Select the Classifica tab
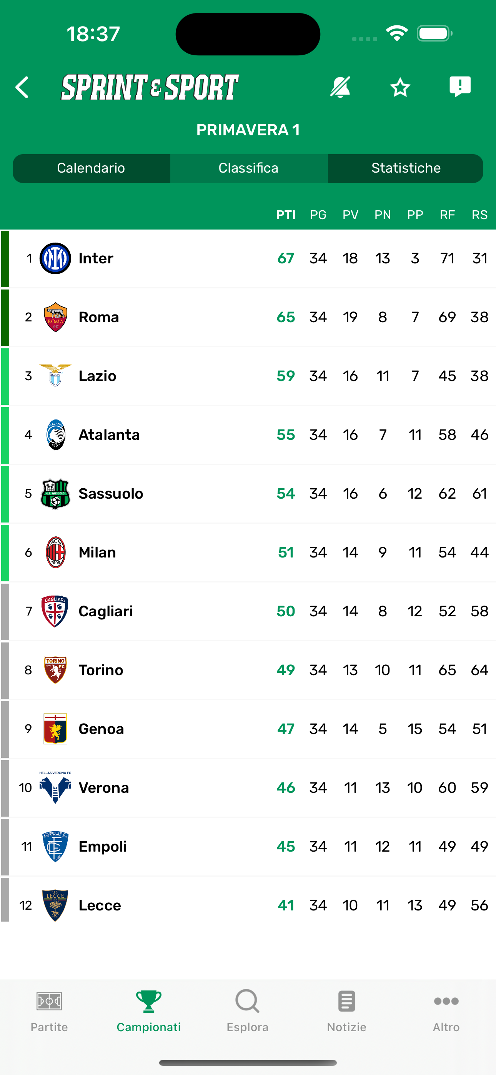496x1075 pixels. coord(248,168)
